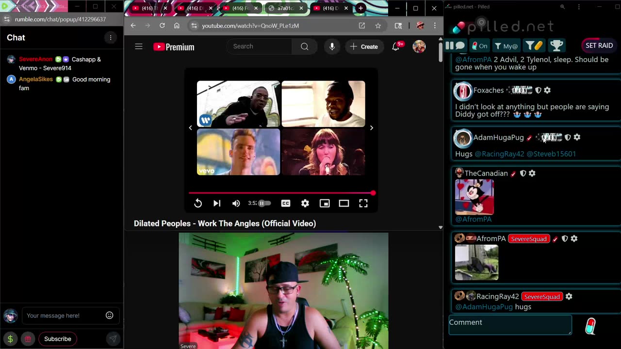
Task: View site information icon in address bar
Action: tap(194, 26)
